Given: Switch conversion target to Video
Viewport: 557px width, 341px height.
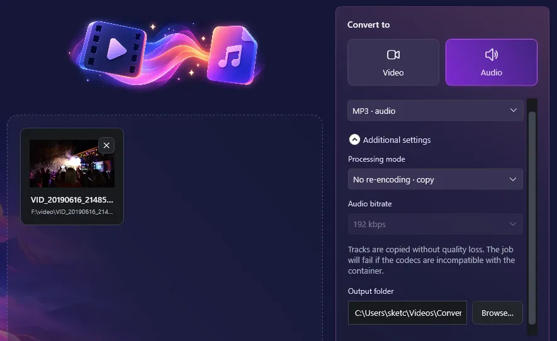Looking at the screenshot, I should coord(393,62).
